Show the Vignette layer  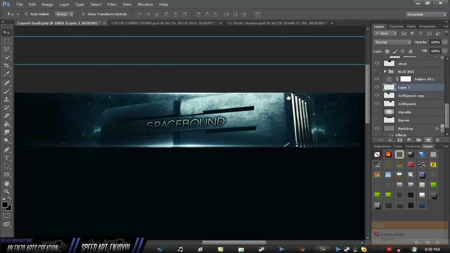[377, 112]
